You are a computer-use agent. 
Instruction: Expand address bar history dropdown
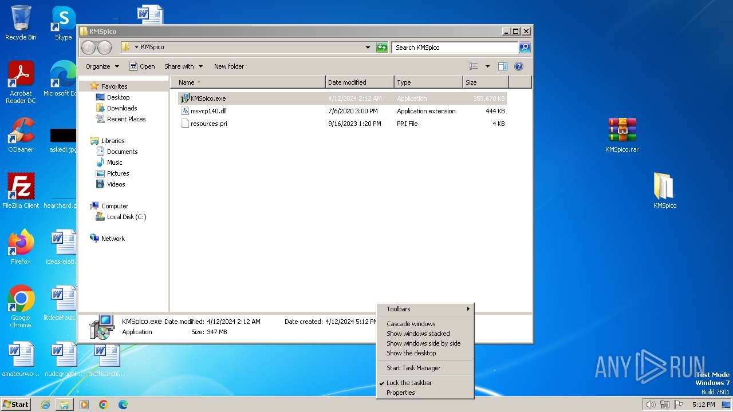tap(368, 47)
